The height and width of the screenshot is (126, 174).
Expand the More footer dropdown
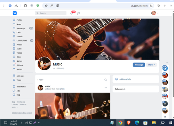[15, 107]
